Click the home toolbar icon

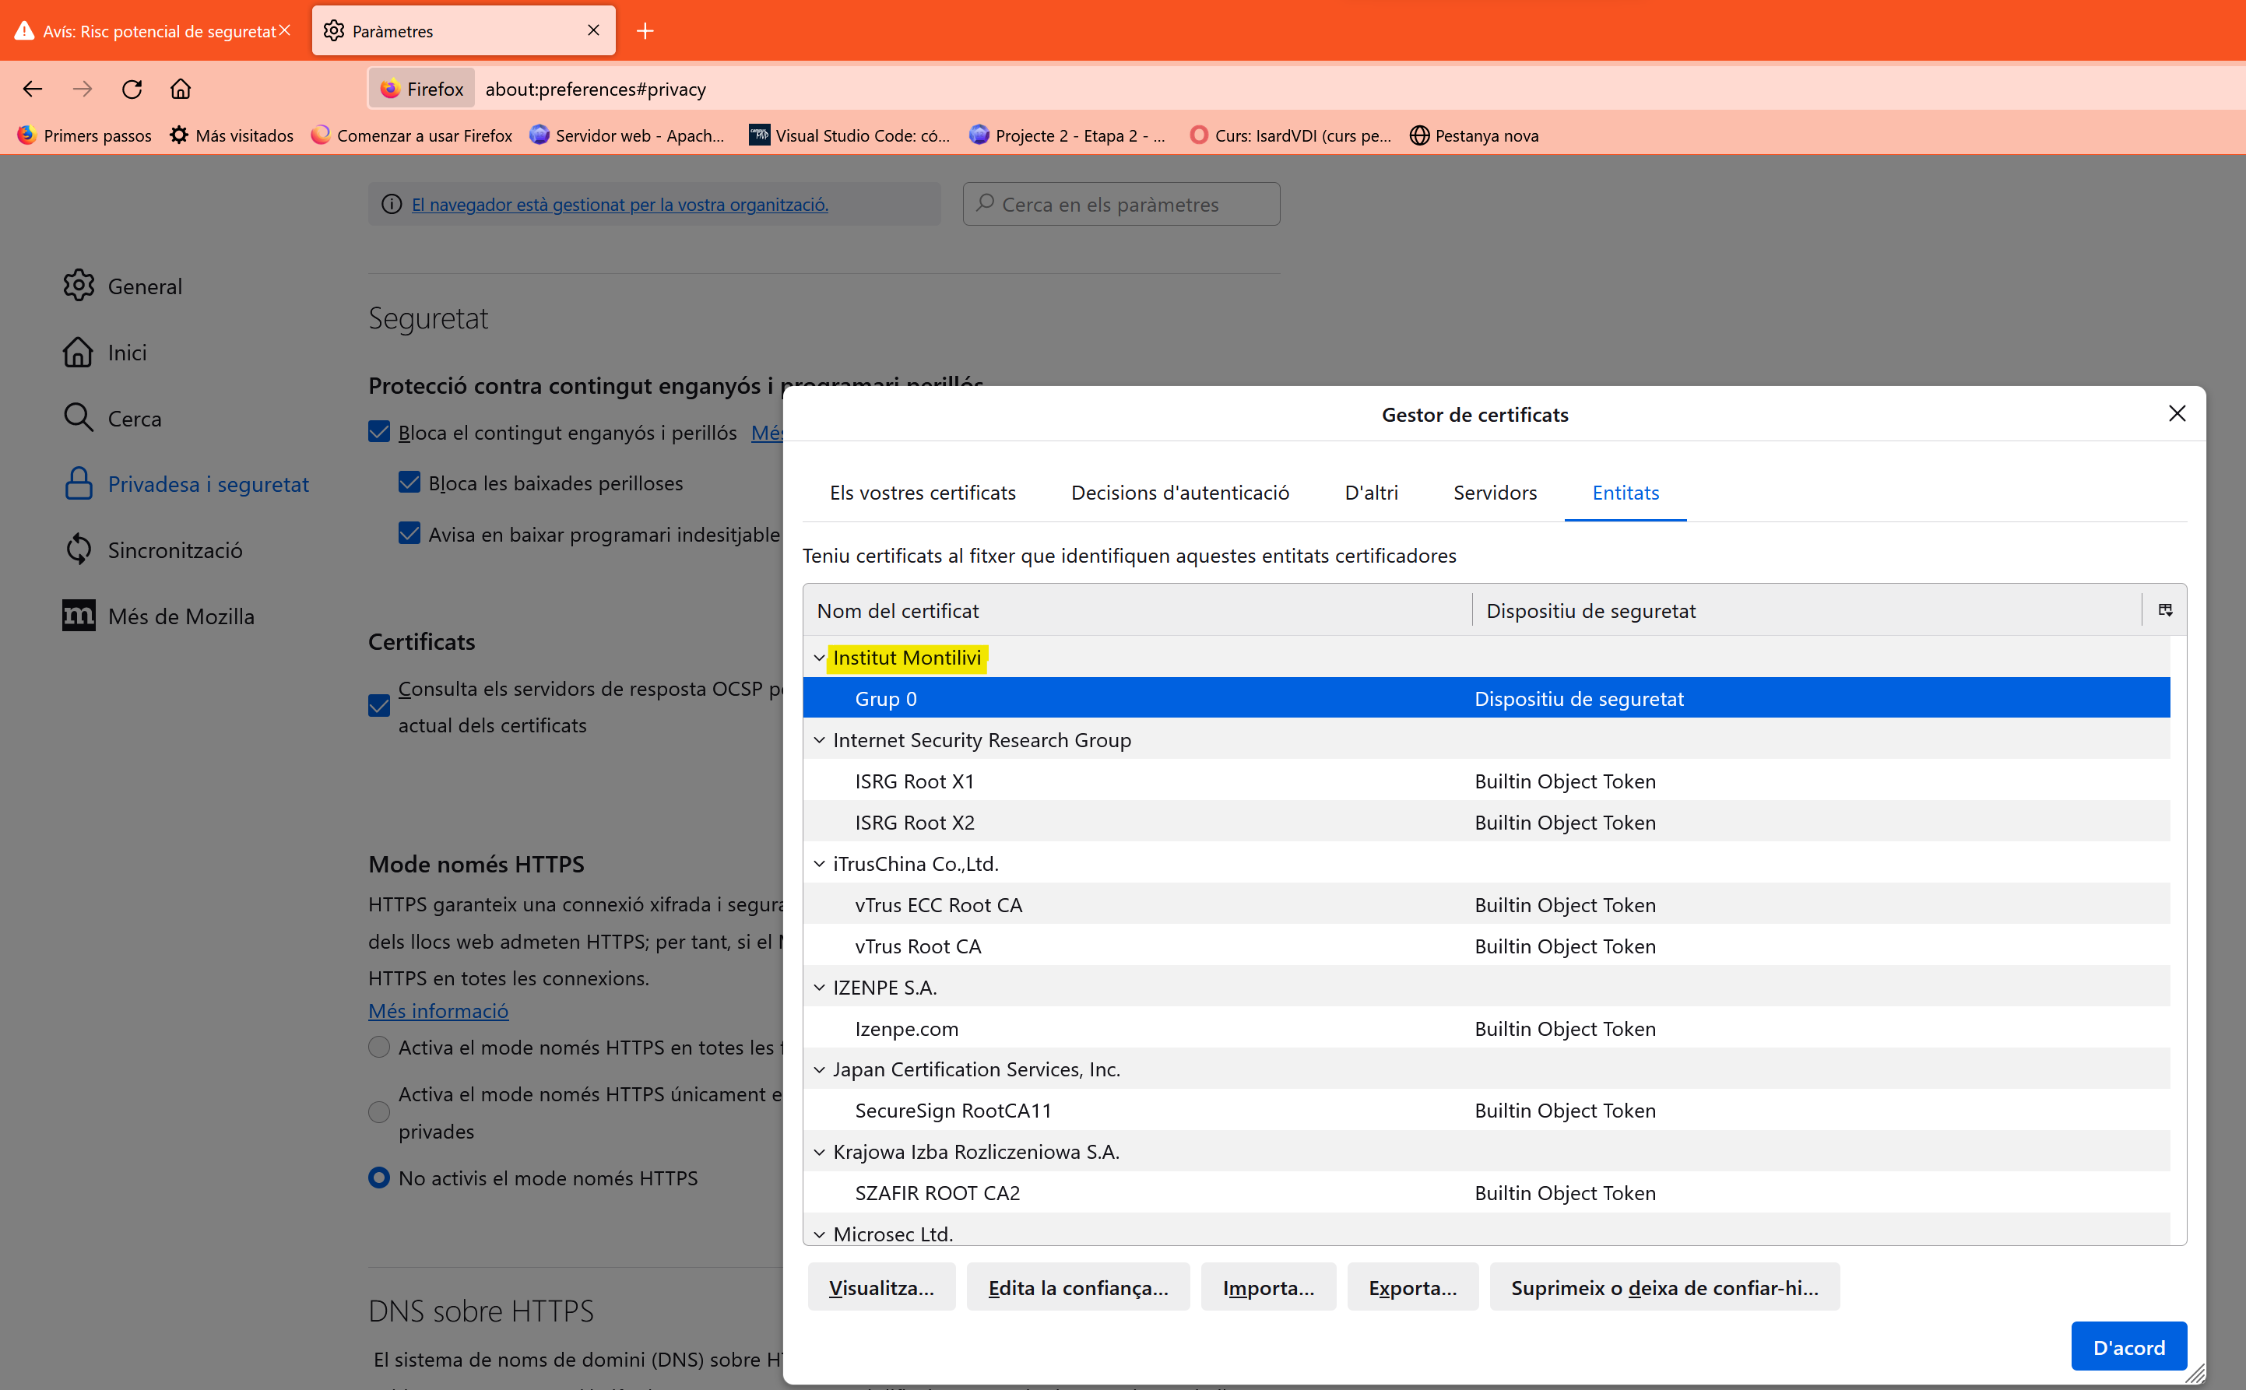(x=180, y=90)
